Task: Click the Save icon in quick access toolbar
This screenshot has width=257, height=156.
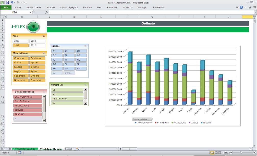Action: [x=7, y=3]
